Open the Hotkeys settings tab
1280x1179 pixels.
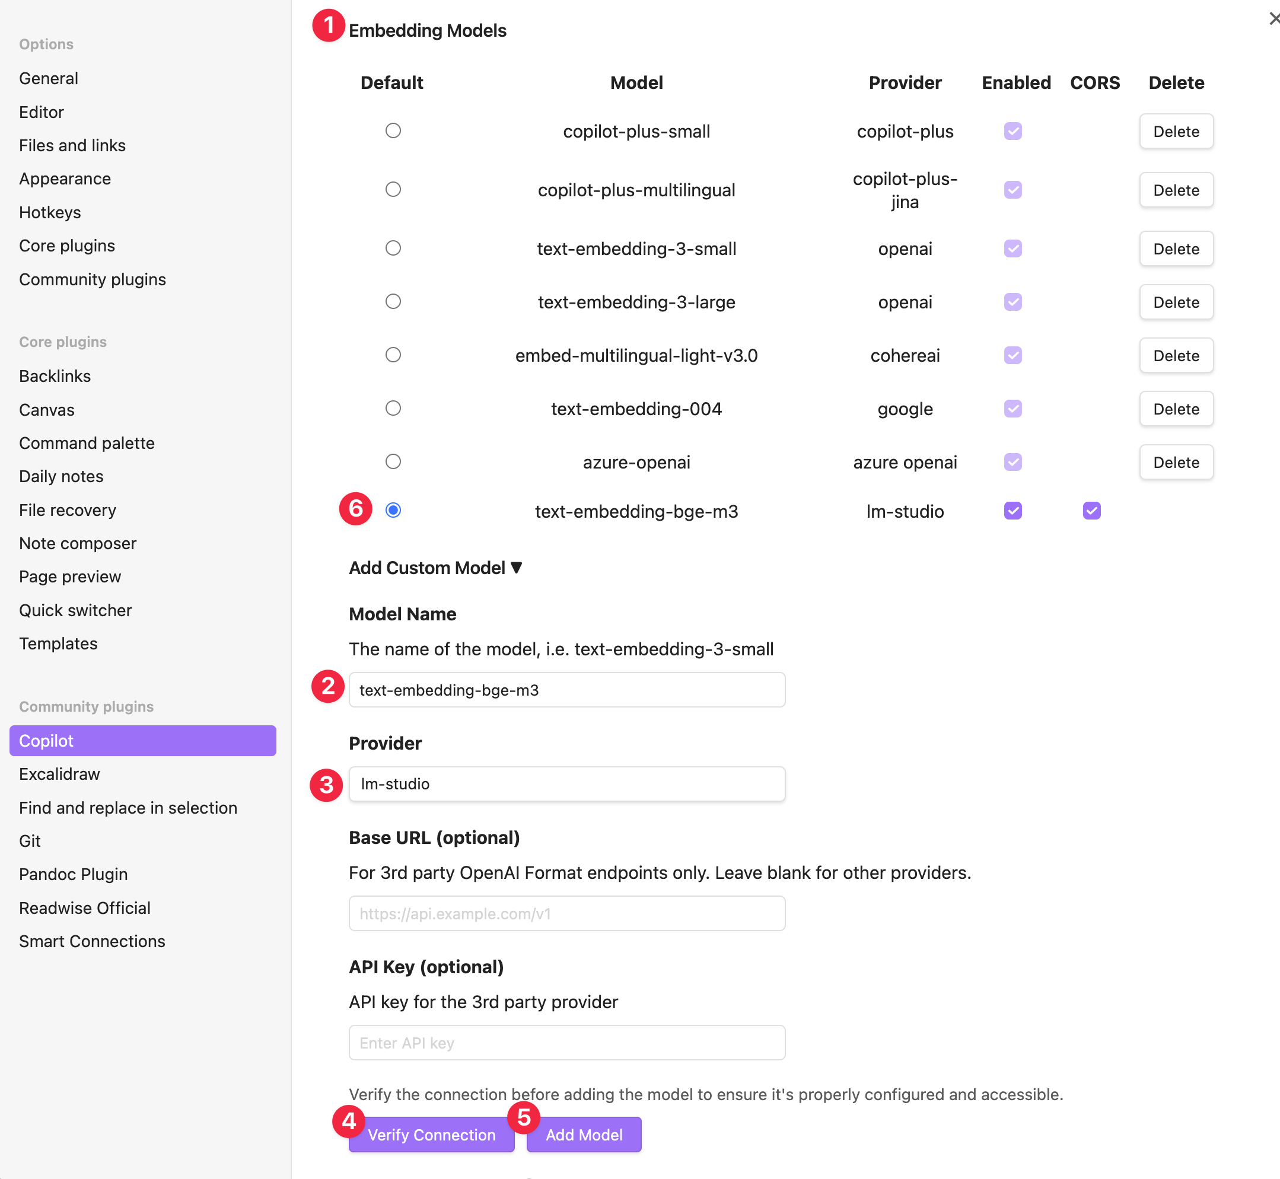(50, 212)
